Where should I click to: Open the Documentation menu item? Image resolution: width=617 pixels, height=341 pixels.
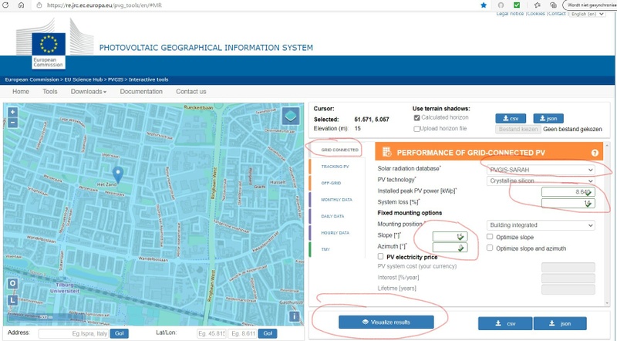coord(141,91)
